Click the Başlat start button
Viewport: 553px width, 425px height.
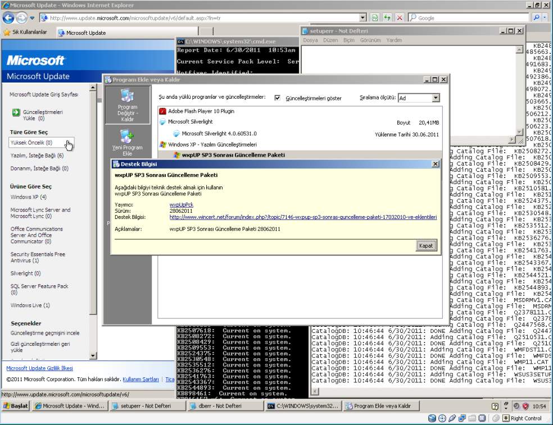tap(15, 406)
